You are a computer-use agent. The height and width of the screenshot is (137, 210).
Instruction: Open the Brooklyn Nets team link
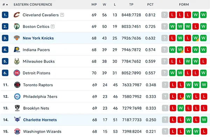tap(36, 108)
